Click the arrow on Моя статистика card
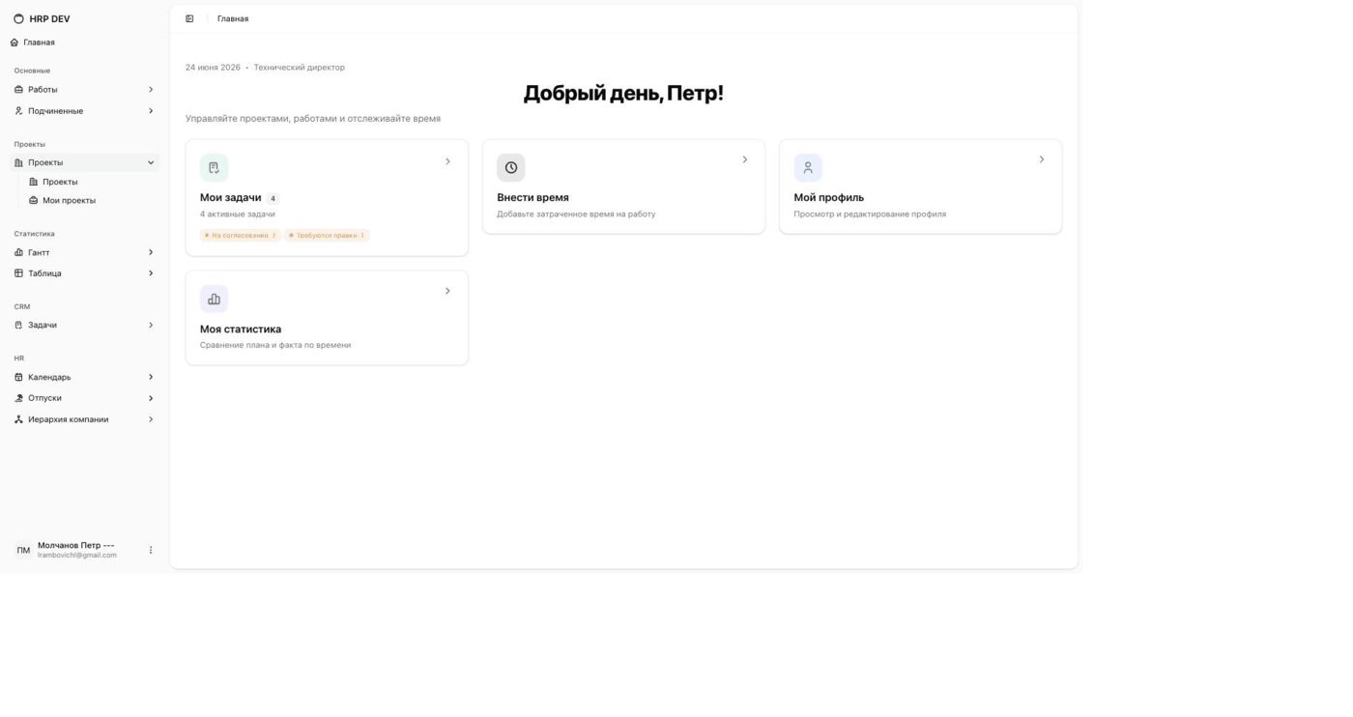This screenshot has height=717, width=1353. (447, 291)
